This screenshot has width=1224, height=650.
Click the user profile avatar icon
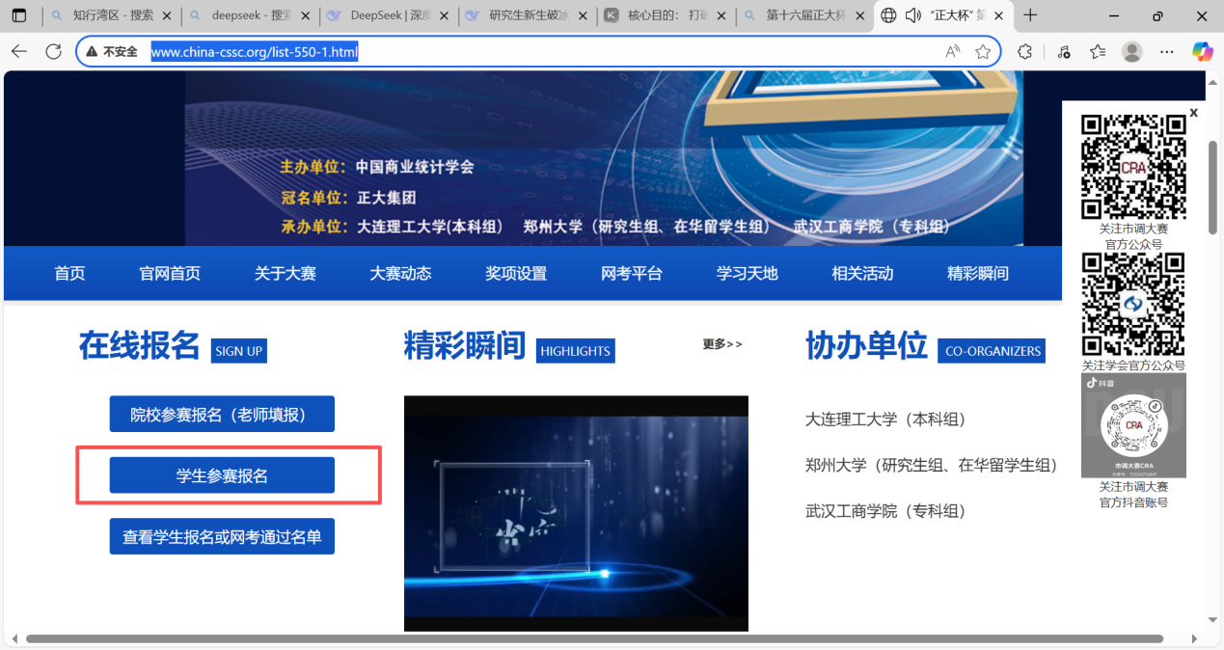pyautogui.click(x=1132, y=52)
